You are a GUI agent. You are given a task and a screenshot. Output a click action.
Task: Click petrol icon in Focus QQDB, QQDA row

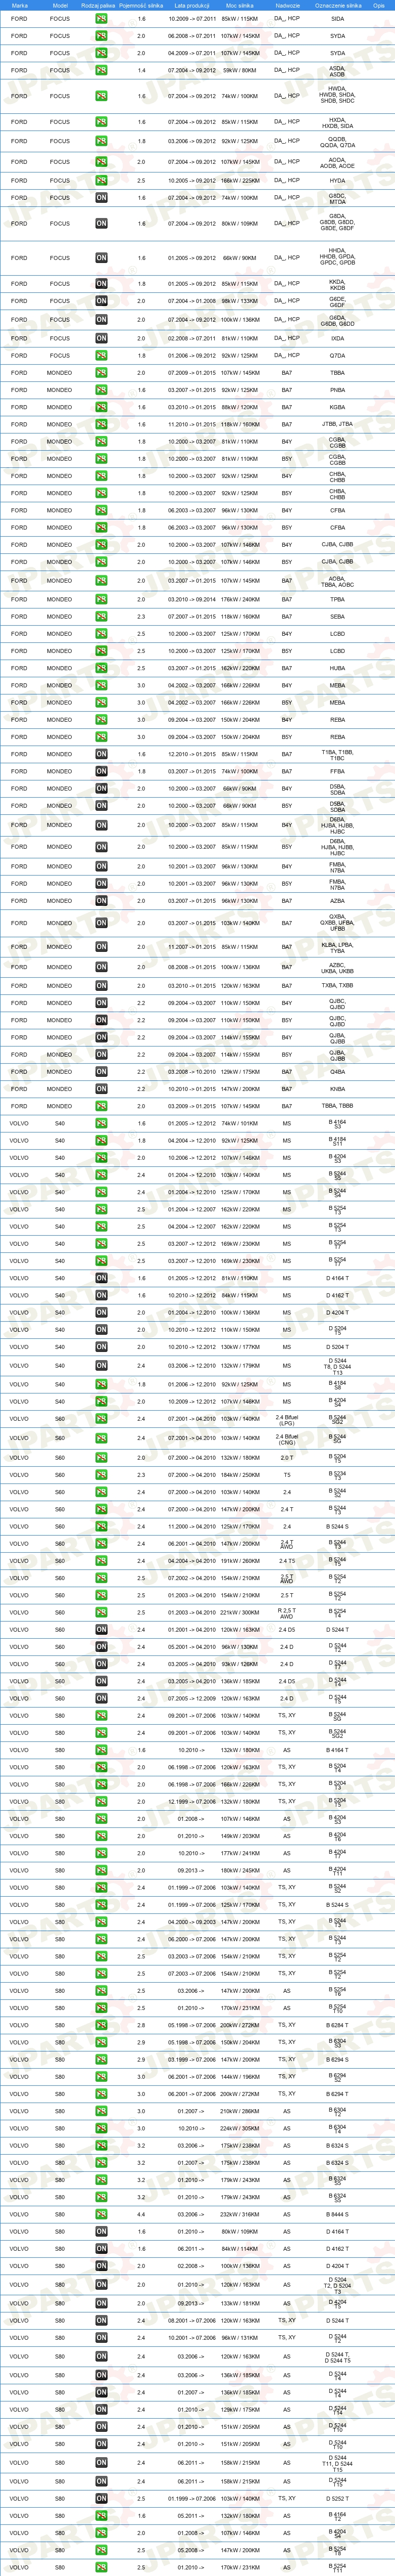pyautogui.click(x=101, y=142)
